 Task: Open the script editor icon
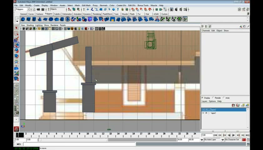[x=248, y=144]
